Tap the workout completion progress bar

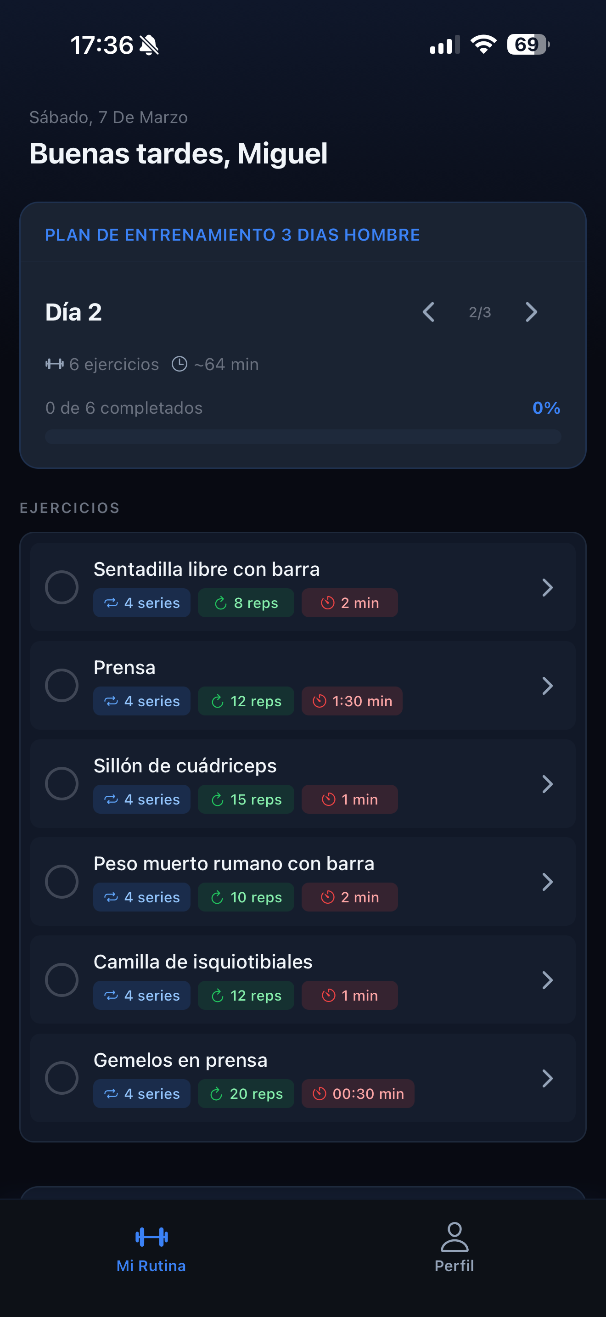(x=303, y=437)
